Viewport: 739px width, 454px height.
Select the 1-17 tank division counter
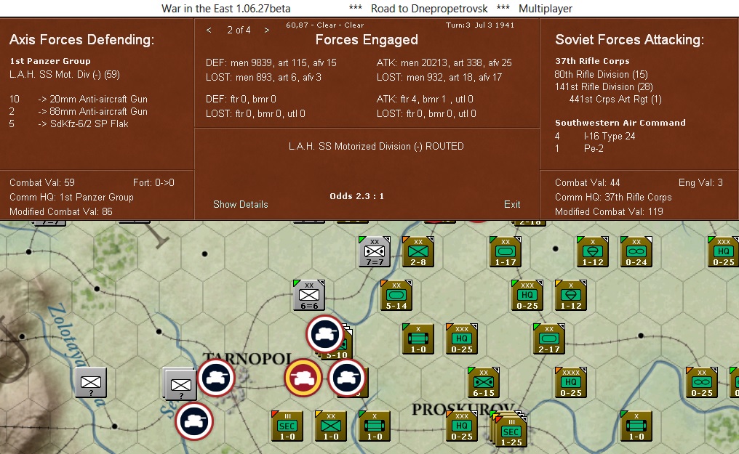tap(506, 252)
